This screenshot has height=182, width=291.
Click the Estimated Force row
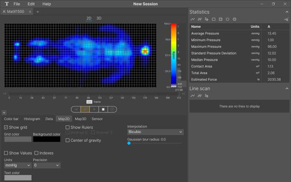(x=239, y=79)
